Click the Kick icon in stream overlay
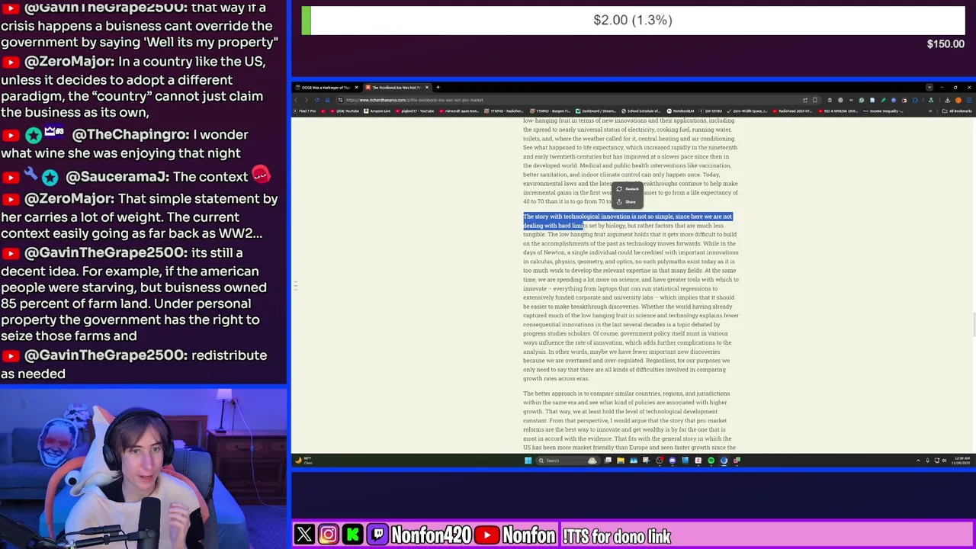Image resolution: width=976 pixels, height=549 pixels. tap(352, 535)
